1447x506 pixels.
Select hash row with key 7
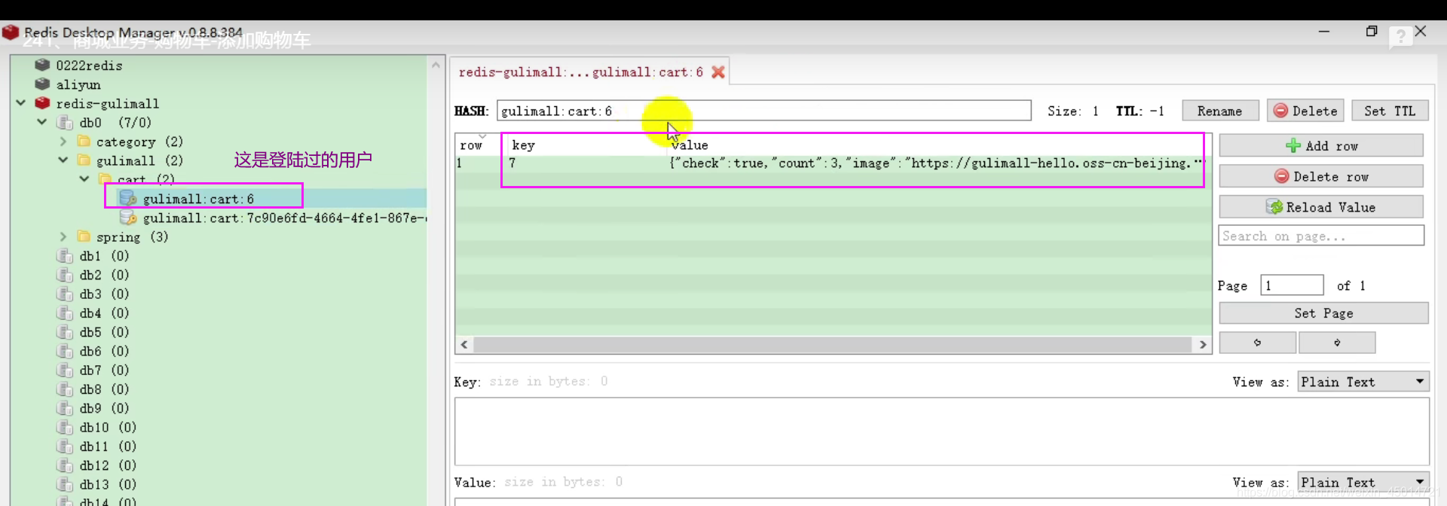coord(833,163)
